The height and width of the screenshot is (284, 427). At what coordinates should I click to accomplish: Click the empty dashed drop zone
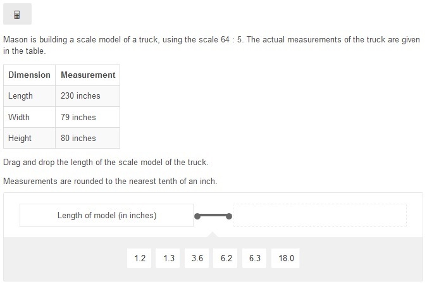(319, 215)
